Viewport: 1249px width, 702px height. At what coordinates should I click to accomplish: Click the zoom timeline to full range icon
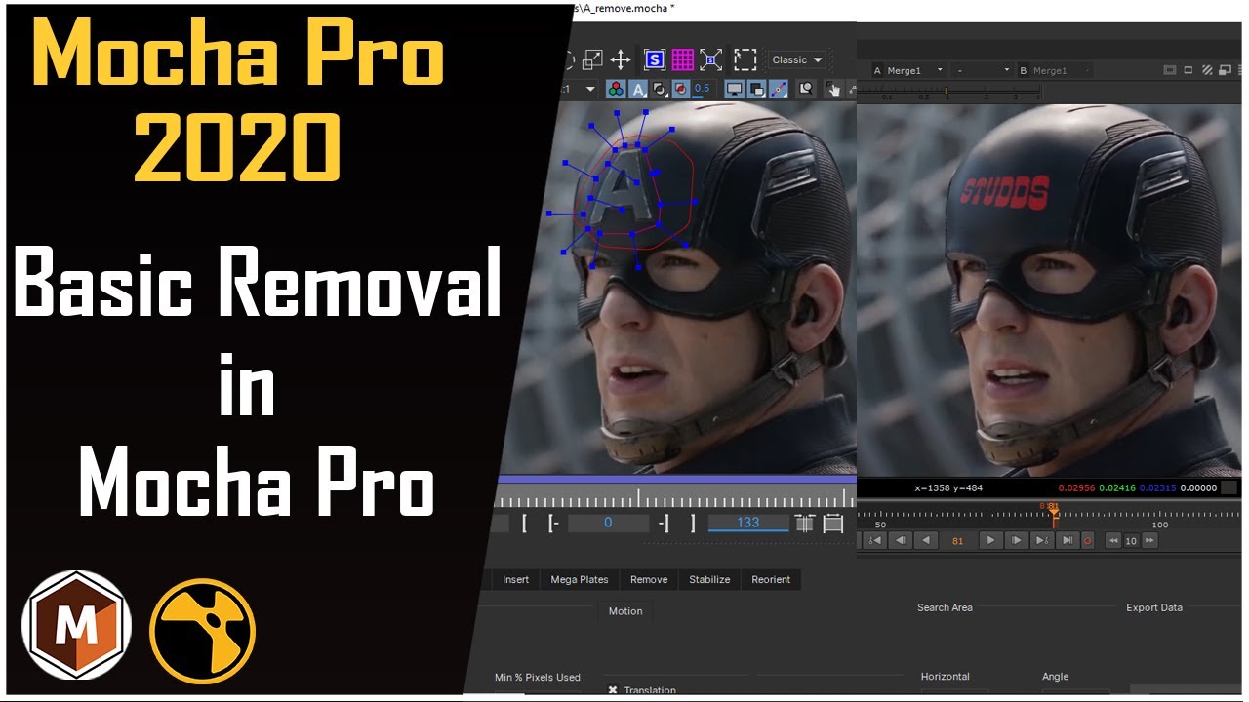point(832,524)
